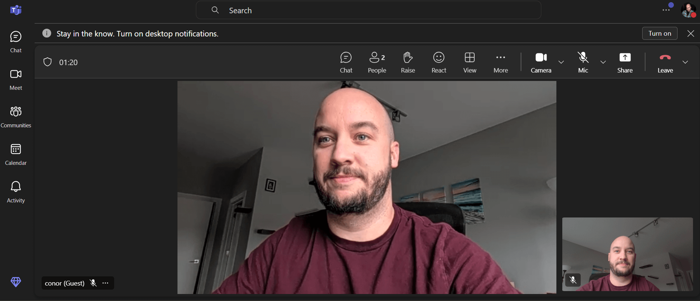Open the React emoji menu

[439, 62]
